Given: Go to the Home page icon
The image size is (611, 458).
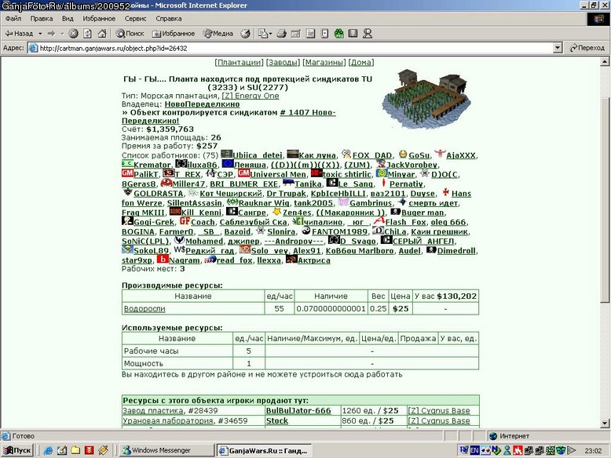Looking at the screenshot, I should (102, 34).
